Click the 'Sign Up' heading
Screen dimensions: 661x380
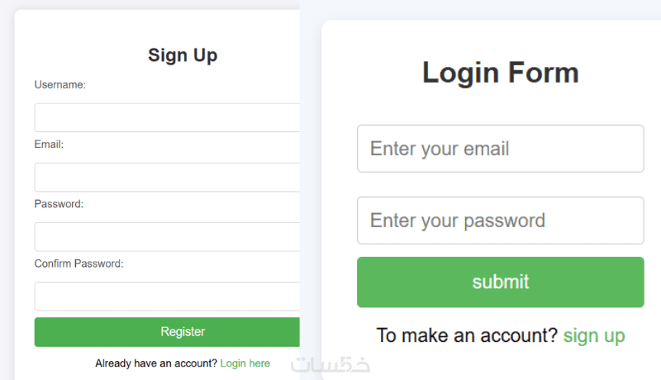point(183,55)
